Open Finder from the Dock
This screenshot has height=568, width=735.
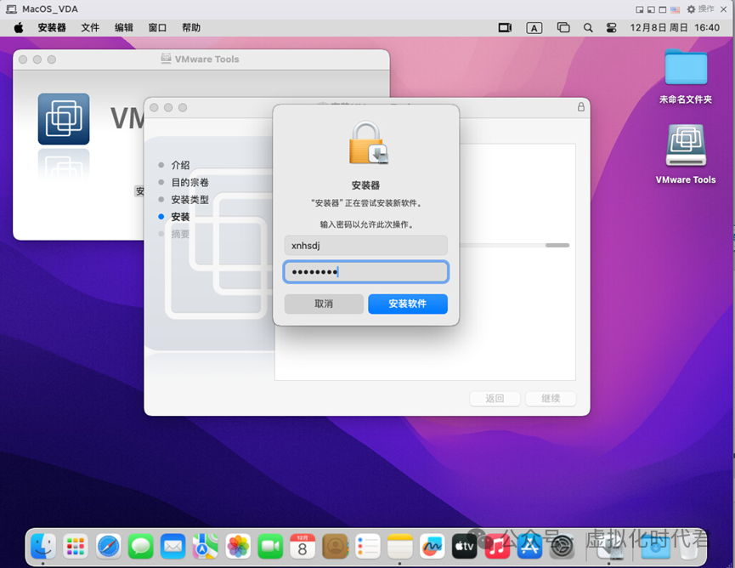[43, 546]
